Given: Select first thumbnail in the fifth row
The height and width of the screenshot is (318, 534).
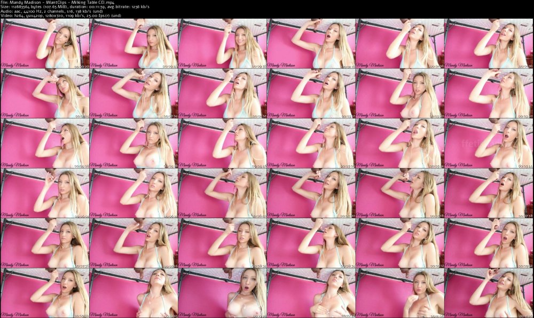Looking at the screenshot, I should 45,242.
